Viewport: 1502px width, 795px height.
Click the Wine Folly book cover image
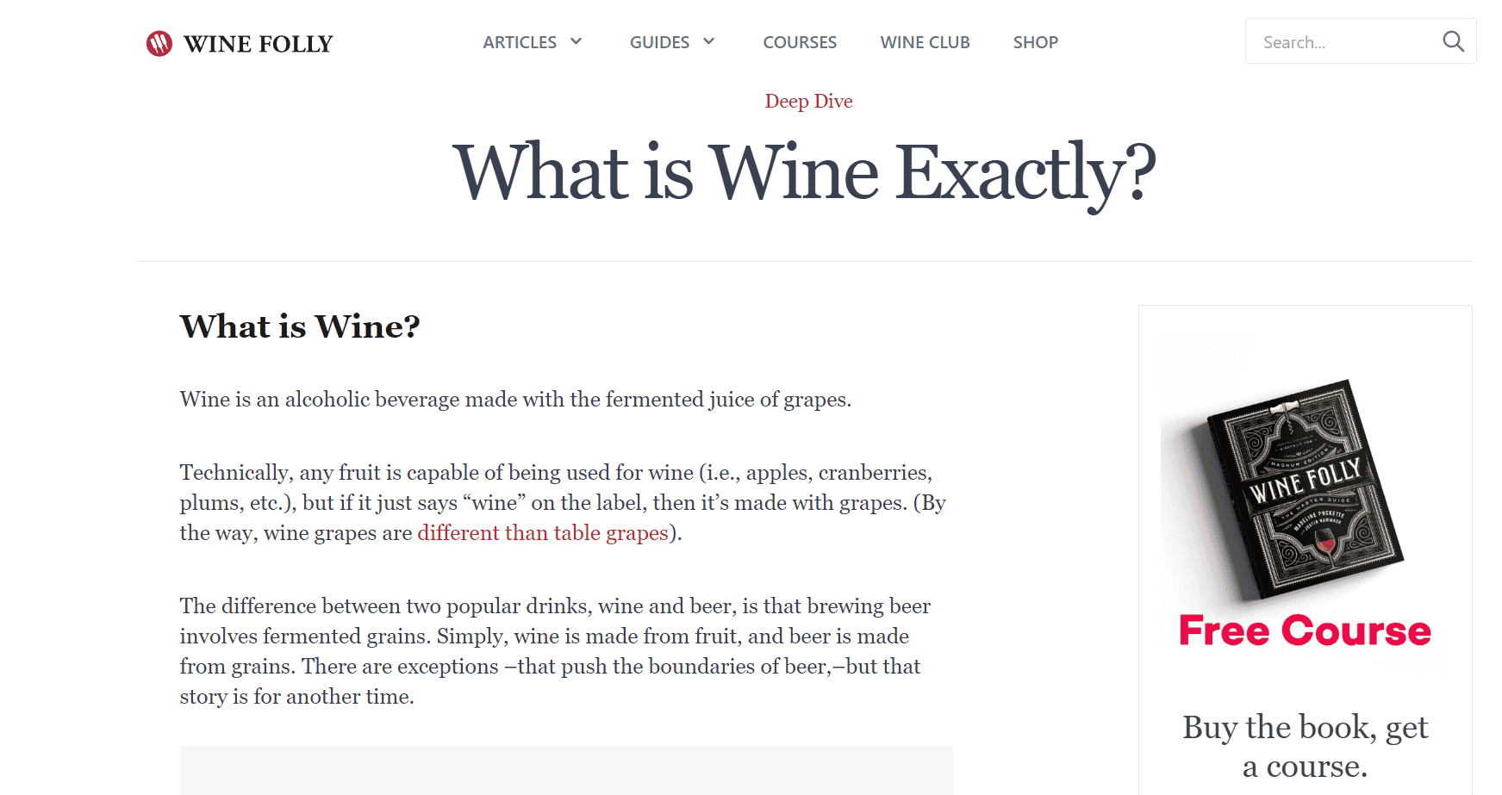click(x=1306, y=488)
